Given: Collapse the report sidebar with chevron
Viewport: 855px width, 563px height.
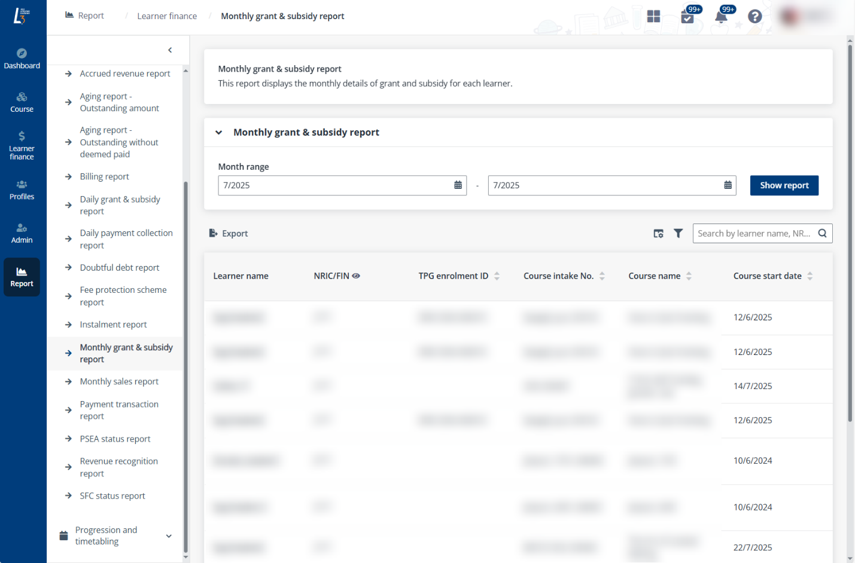Looking at the screenshot, I should 170,50.
